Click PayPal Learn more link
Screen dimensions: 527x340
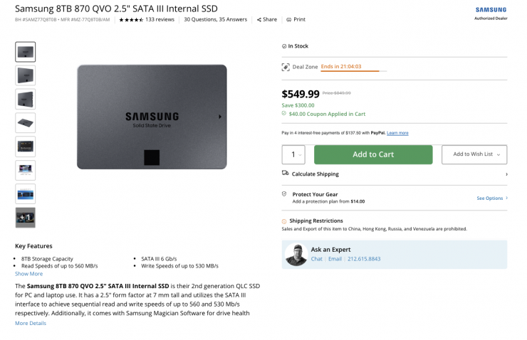pos(397,133)
